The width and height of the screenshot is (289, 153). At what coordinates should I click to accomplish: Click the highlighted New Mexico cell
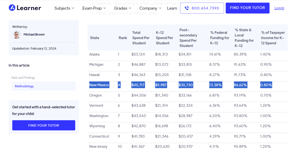click(x=99, y=85)
